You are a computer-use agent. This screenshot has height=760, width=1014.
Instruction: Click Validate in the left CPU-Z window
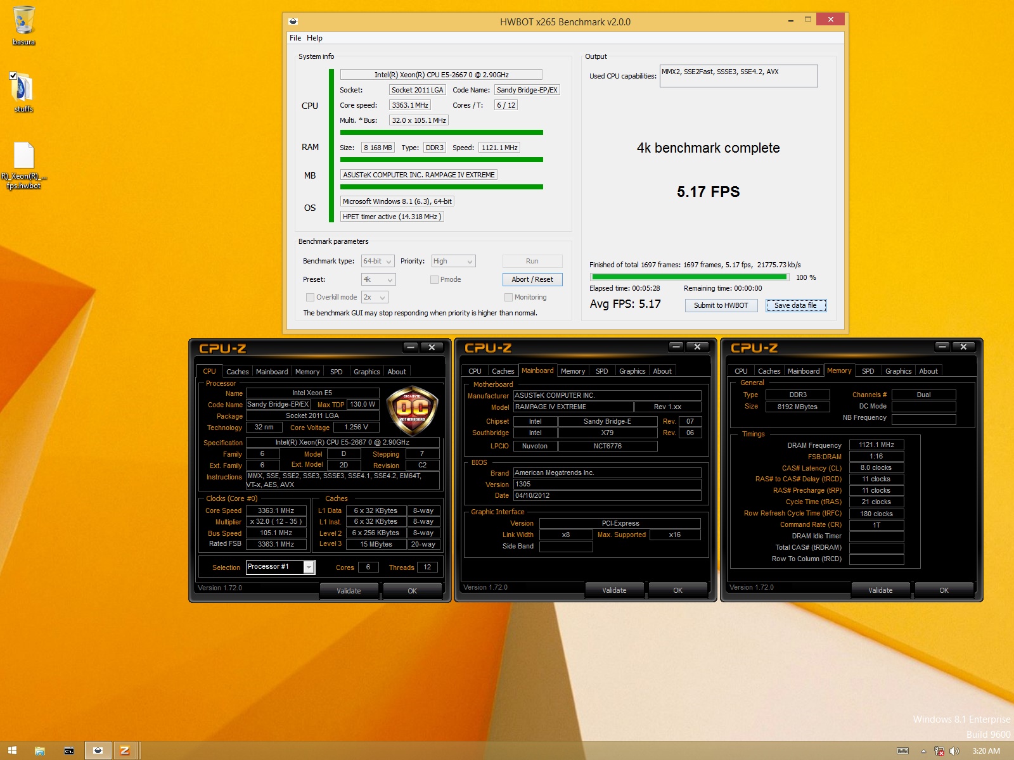coord(349,591)
